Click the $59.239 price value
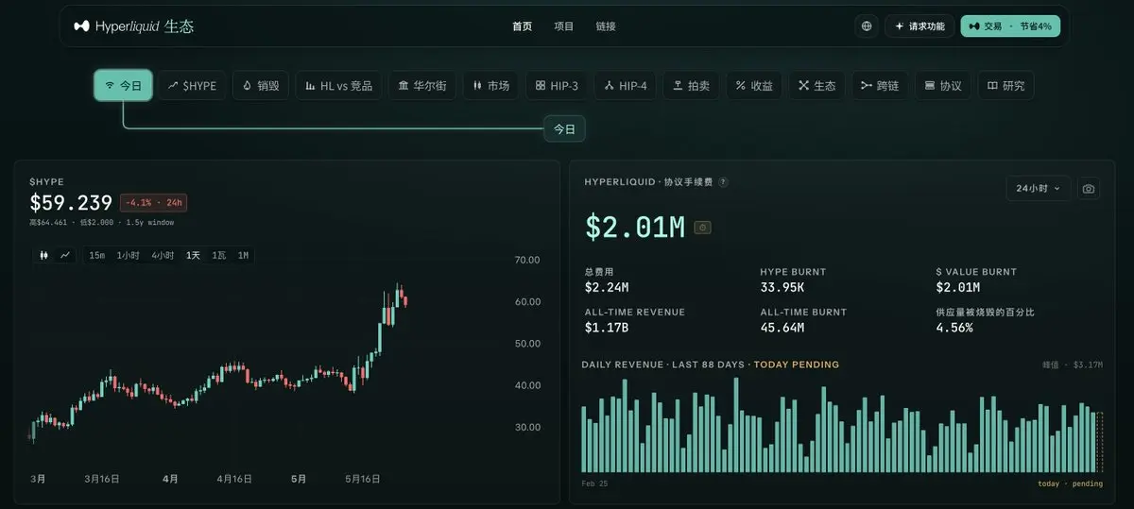This screenshot has width=1134, height=509. (x=71, y=202)
